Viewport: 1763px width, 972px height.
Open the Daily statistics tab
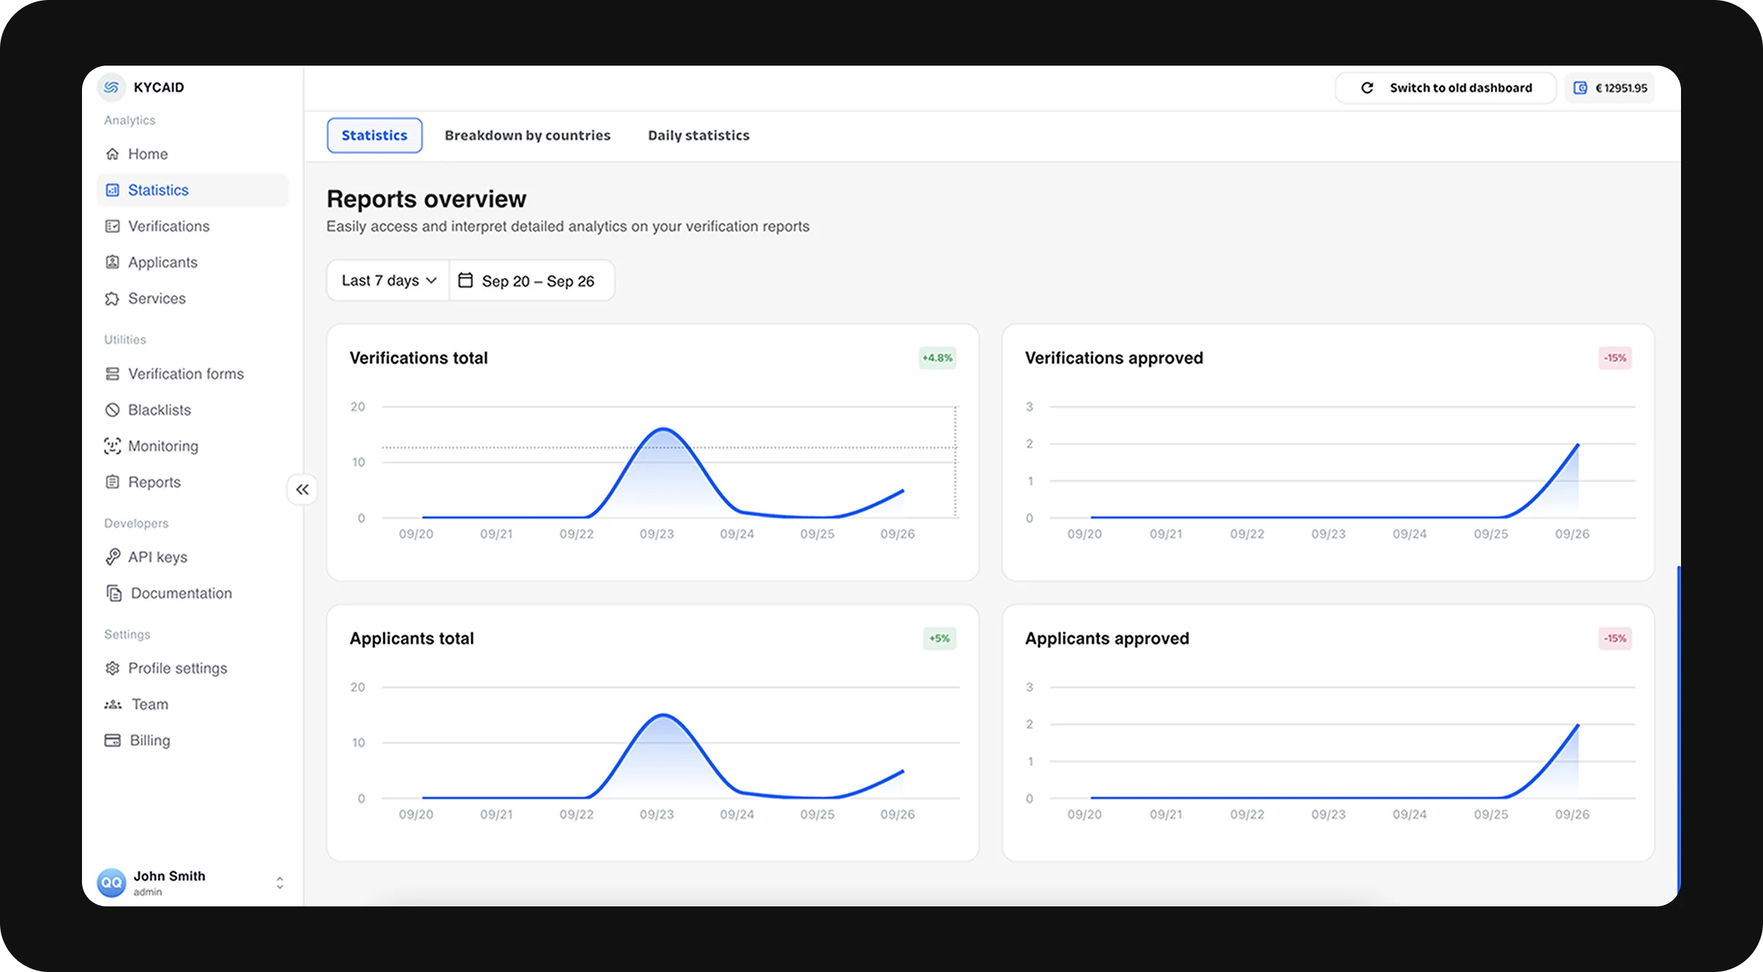698,135
